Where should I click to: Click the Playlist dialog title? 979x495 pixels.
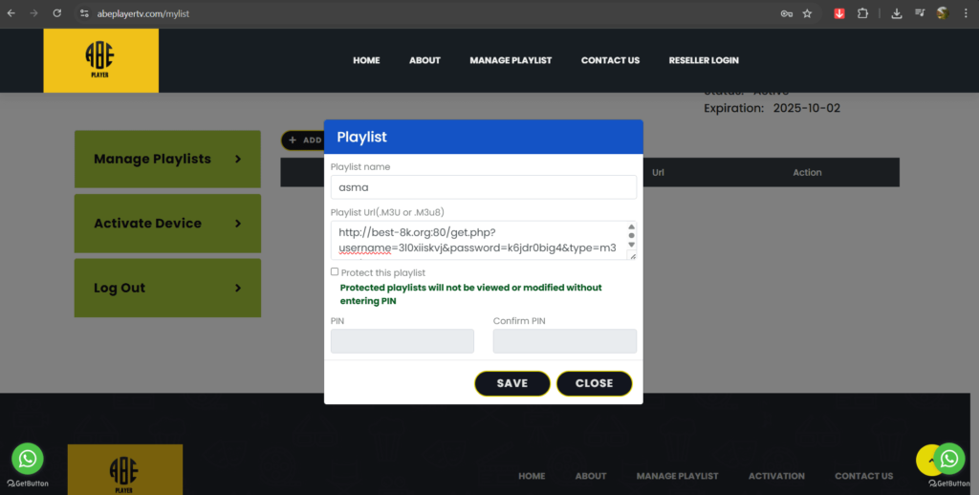[362, 137]
